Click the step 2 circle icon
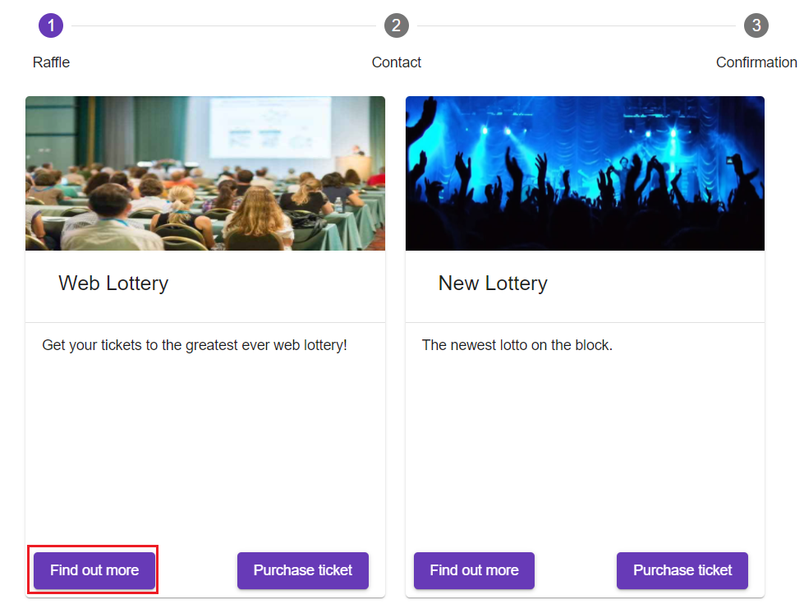The height and width of the screenshot is (604, 804). (396, 25)
